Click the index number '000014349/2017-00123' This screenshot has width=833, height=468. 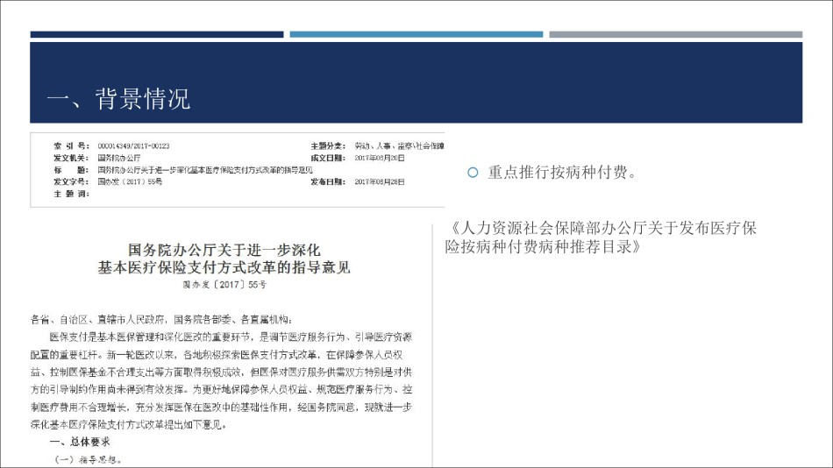click(x=133, y=145)
